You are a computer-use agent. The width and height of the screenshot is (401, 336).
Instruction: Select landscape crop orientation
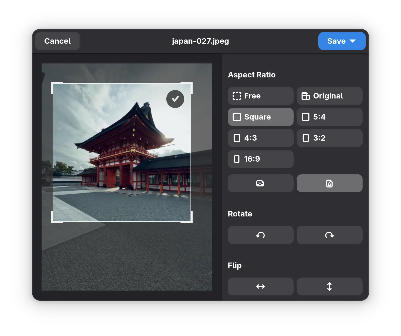coord(260,183)
